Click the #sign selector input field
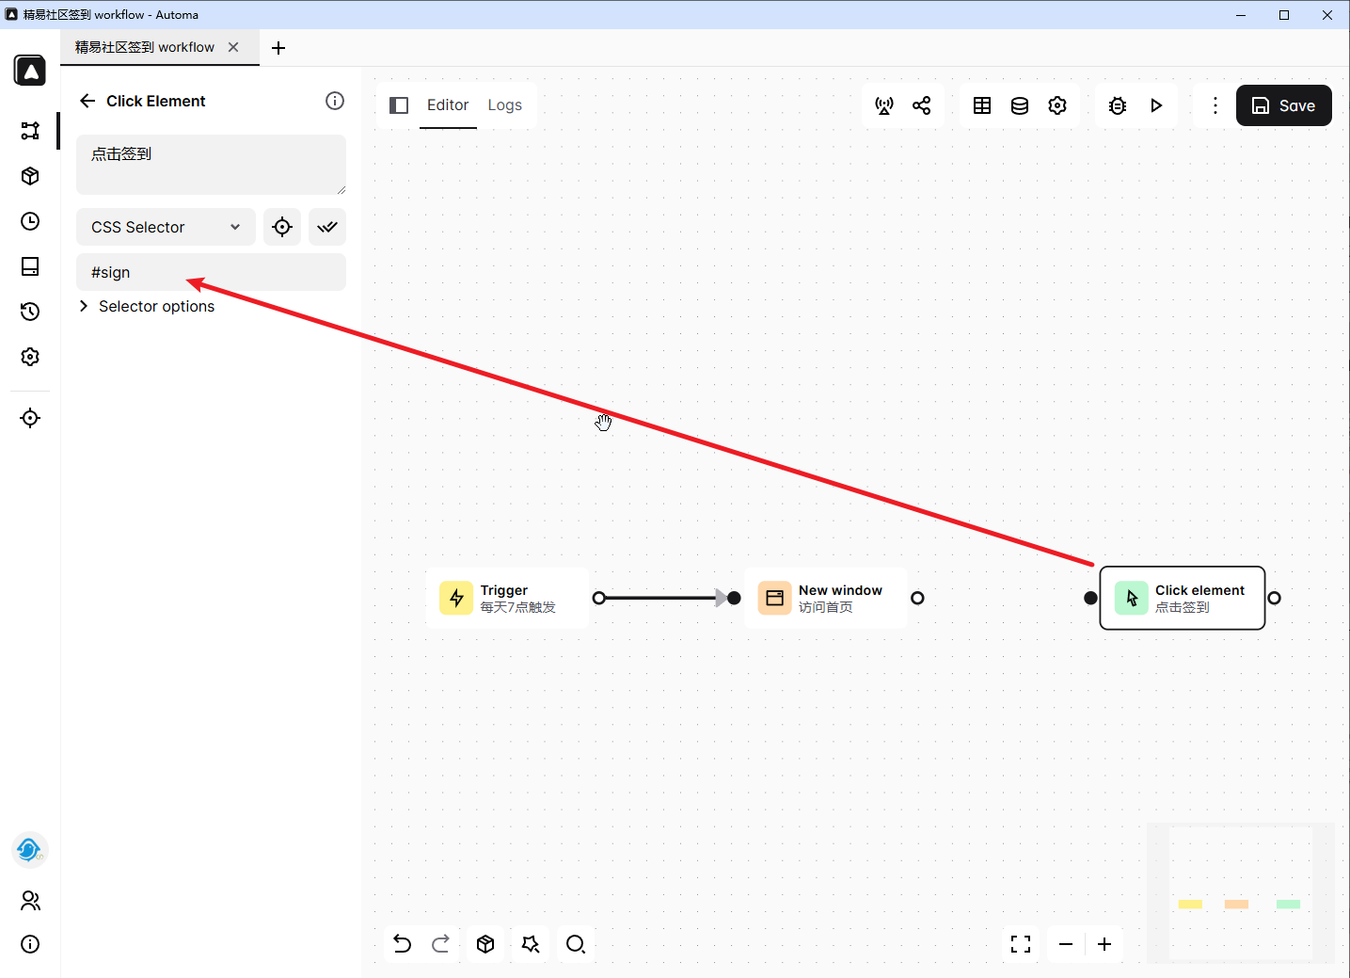 pyautogui.click(x=211, y=272)
